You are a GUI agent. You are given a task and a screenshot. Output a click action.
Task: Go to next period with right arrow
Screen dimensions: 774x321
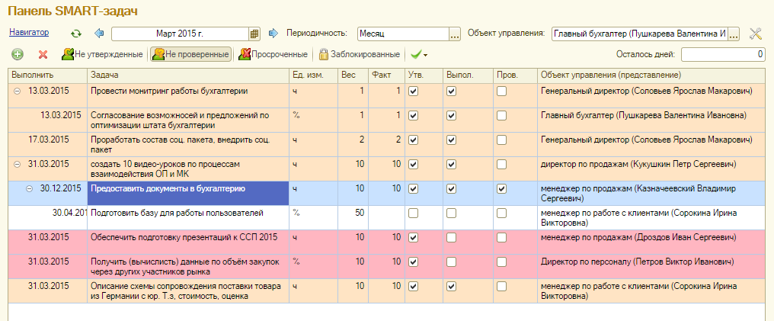click(272, 34)
